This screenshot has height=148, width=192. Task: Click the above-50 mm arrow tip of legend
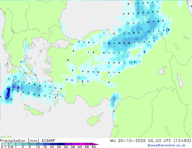click(x=96, y=144)
